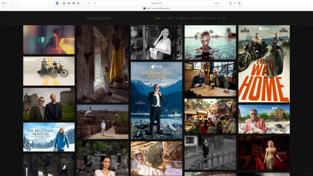Image resolution: width=313 pixels, height=176 pixels.
Task: Select the Fashion menu item
Action: (183, 18)
